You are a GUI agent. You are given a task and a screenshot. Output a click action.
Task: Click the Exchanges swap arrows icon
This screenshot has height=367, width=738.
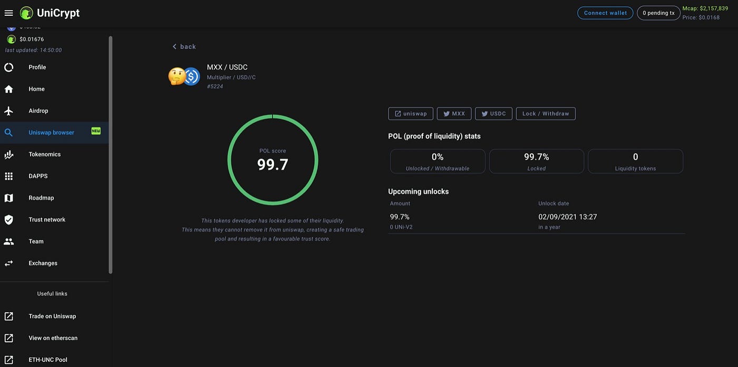(x=8, y=263)
